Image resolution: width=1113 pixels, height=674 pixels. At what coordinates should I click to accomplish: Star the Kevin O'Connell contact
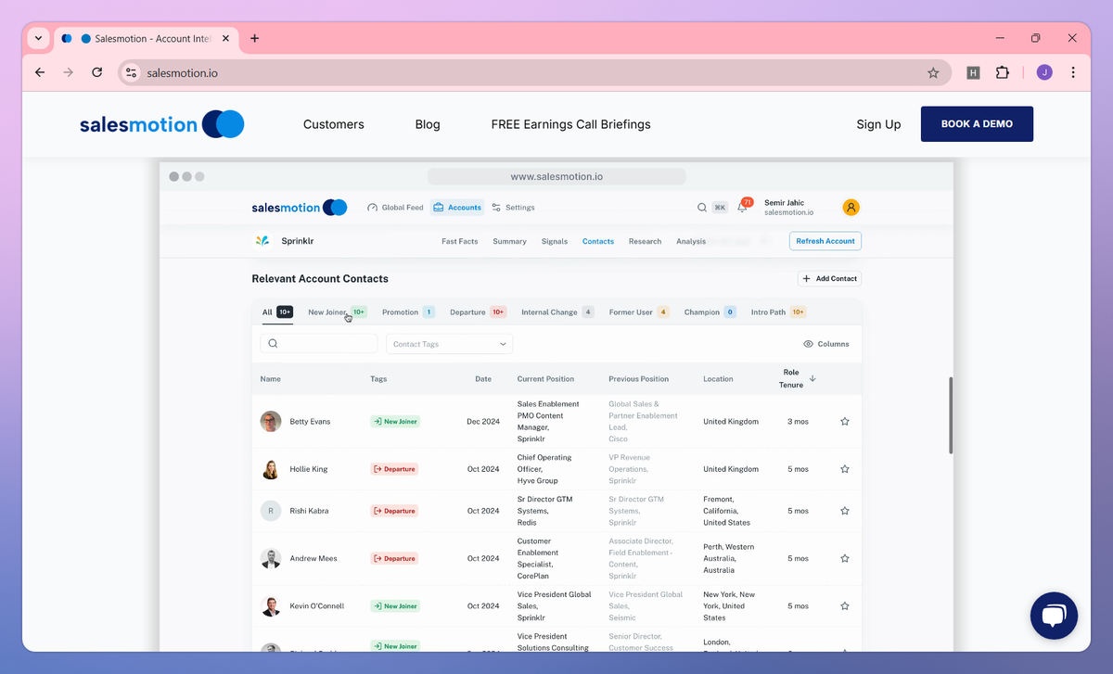tap(845, 606)
